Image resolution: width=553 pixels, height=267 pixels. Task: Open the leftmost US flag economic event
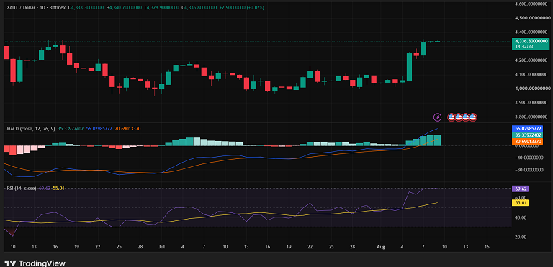(451, 117)
